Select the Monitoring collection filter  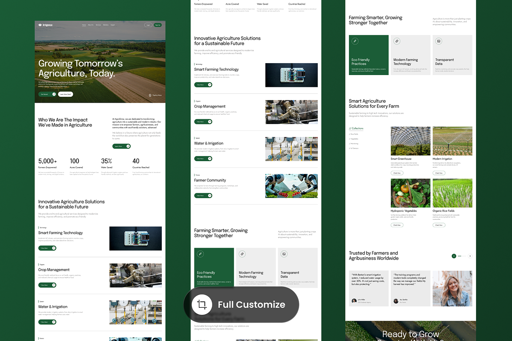tap(354, 144)
